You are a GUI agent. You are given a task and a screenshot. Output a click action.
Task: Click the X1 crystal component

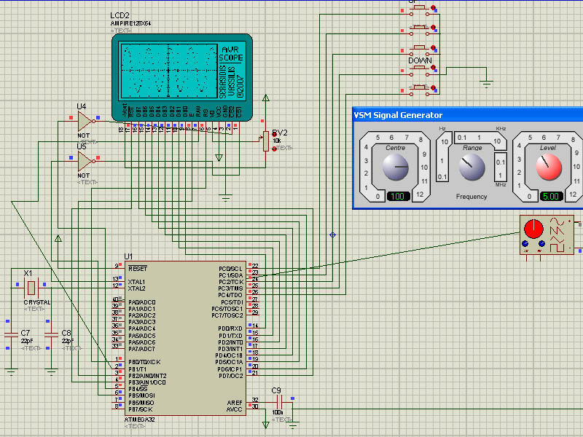[30, 288]
